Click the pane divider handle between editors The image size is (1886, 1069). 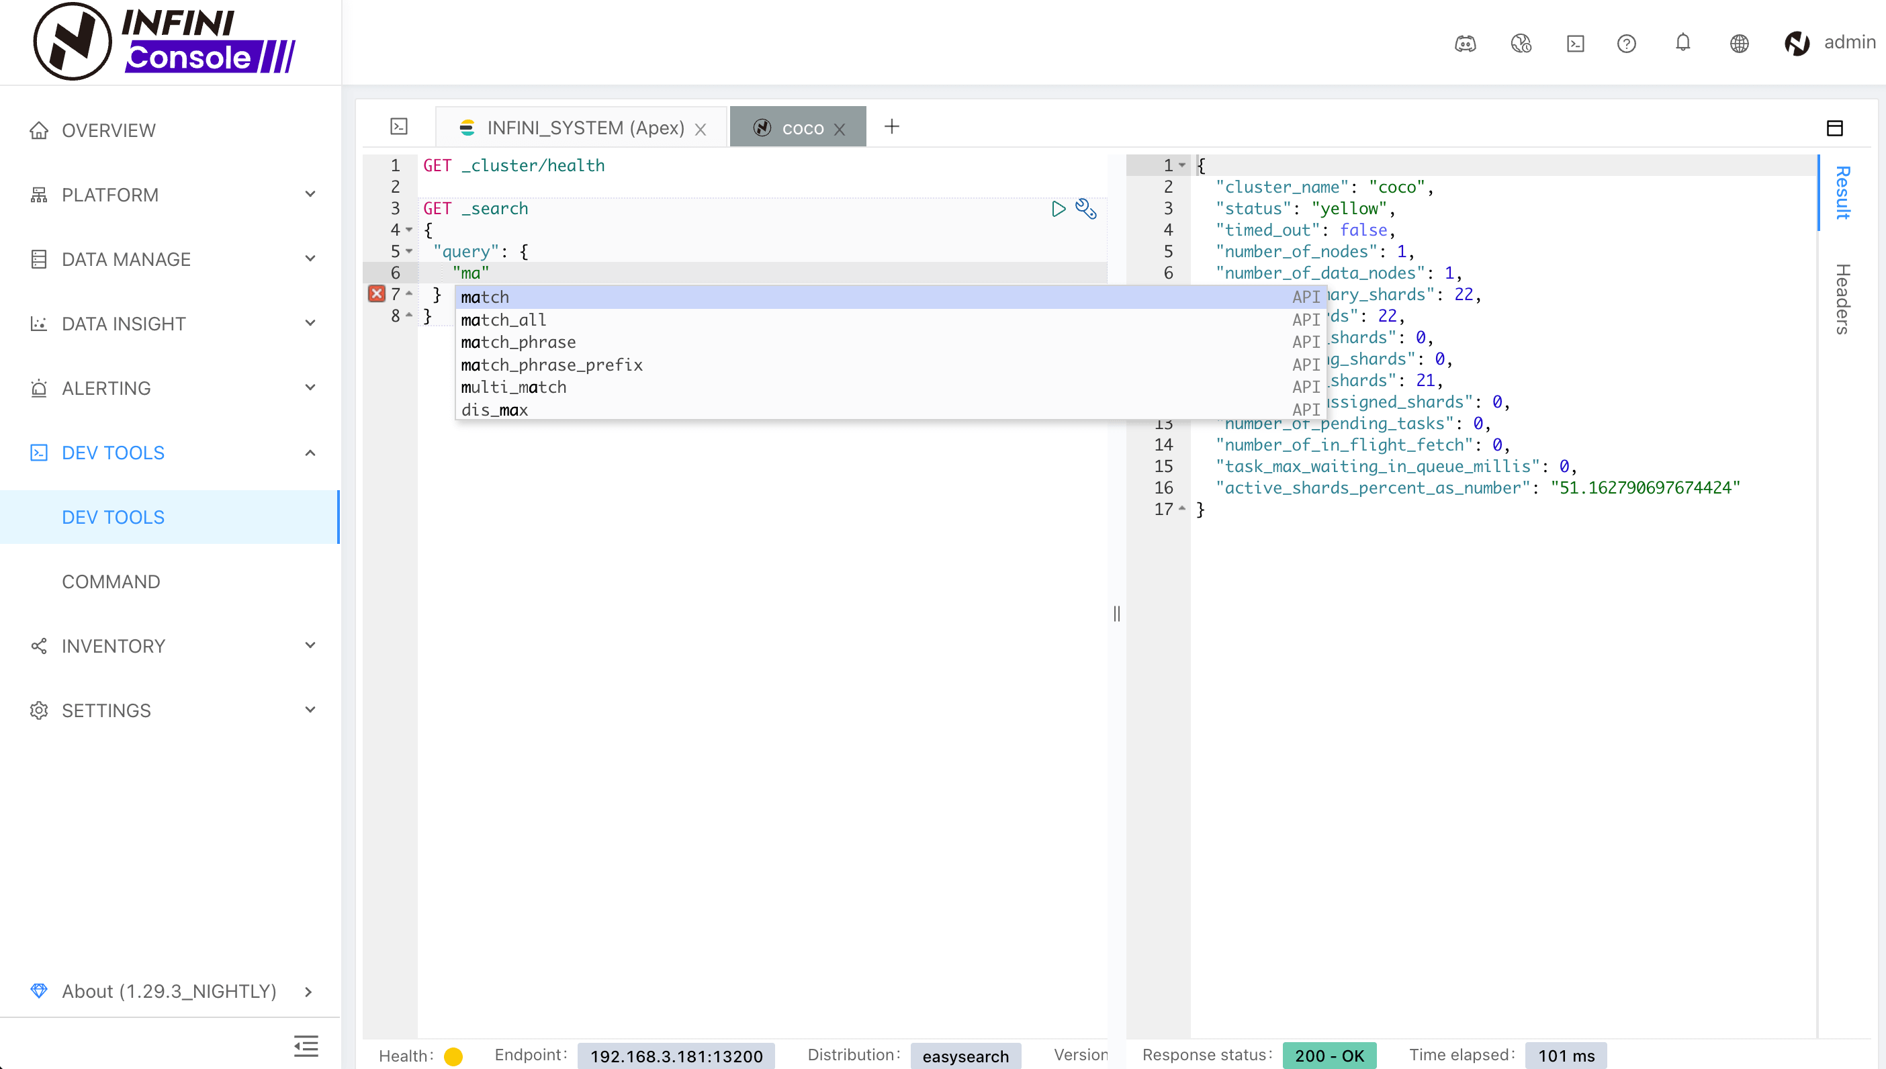click(x=1117, y=614)
